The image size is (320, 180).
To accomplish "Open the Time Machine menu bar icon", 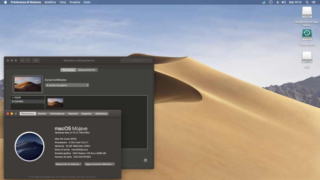I will (271, 2).
